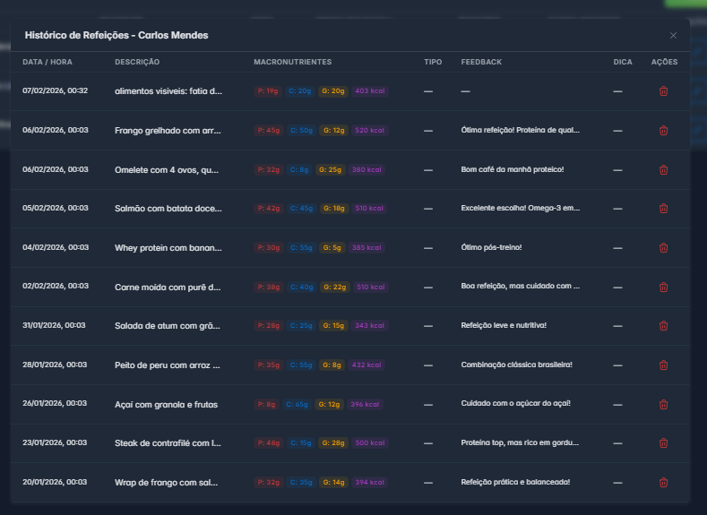
Task: Delete the 07/02/2026 alimentos visíveis meal entry
Action: coord(663,91)
